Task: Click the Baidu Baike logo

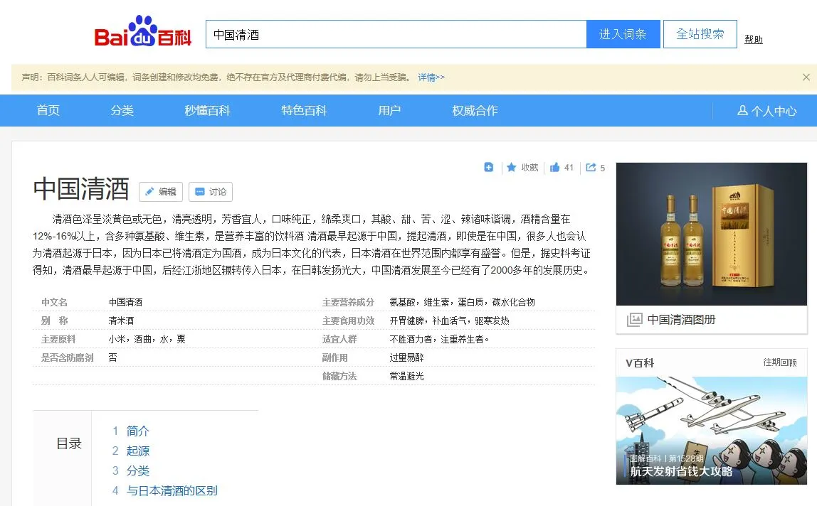Action: click(143, 31)
